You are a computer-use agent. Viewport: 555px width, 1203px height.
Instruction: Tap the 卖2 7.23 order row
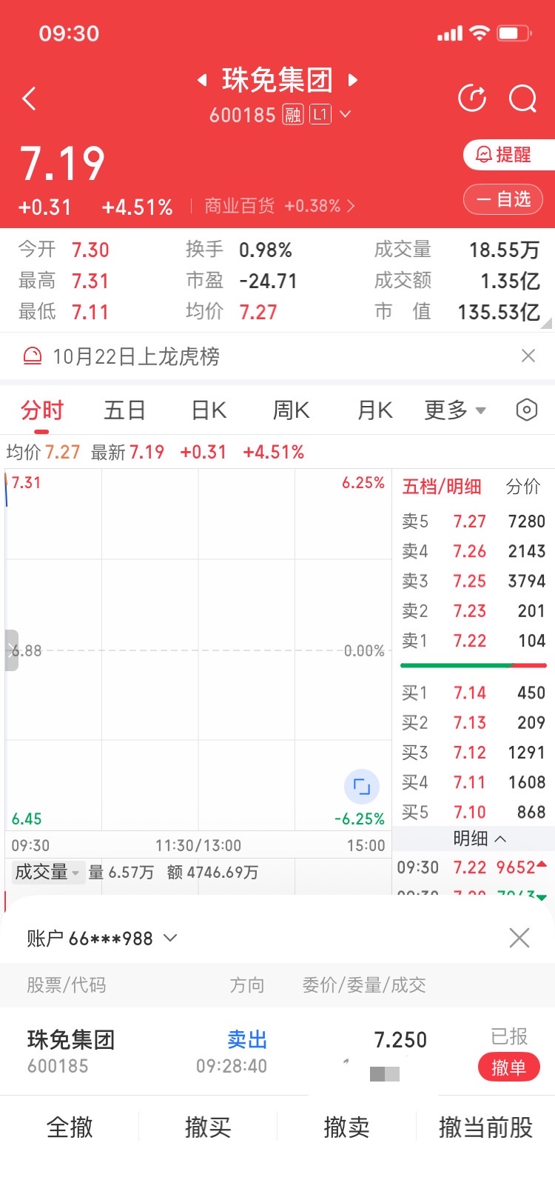pyautogui.click(x=474, y=611)
